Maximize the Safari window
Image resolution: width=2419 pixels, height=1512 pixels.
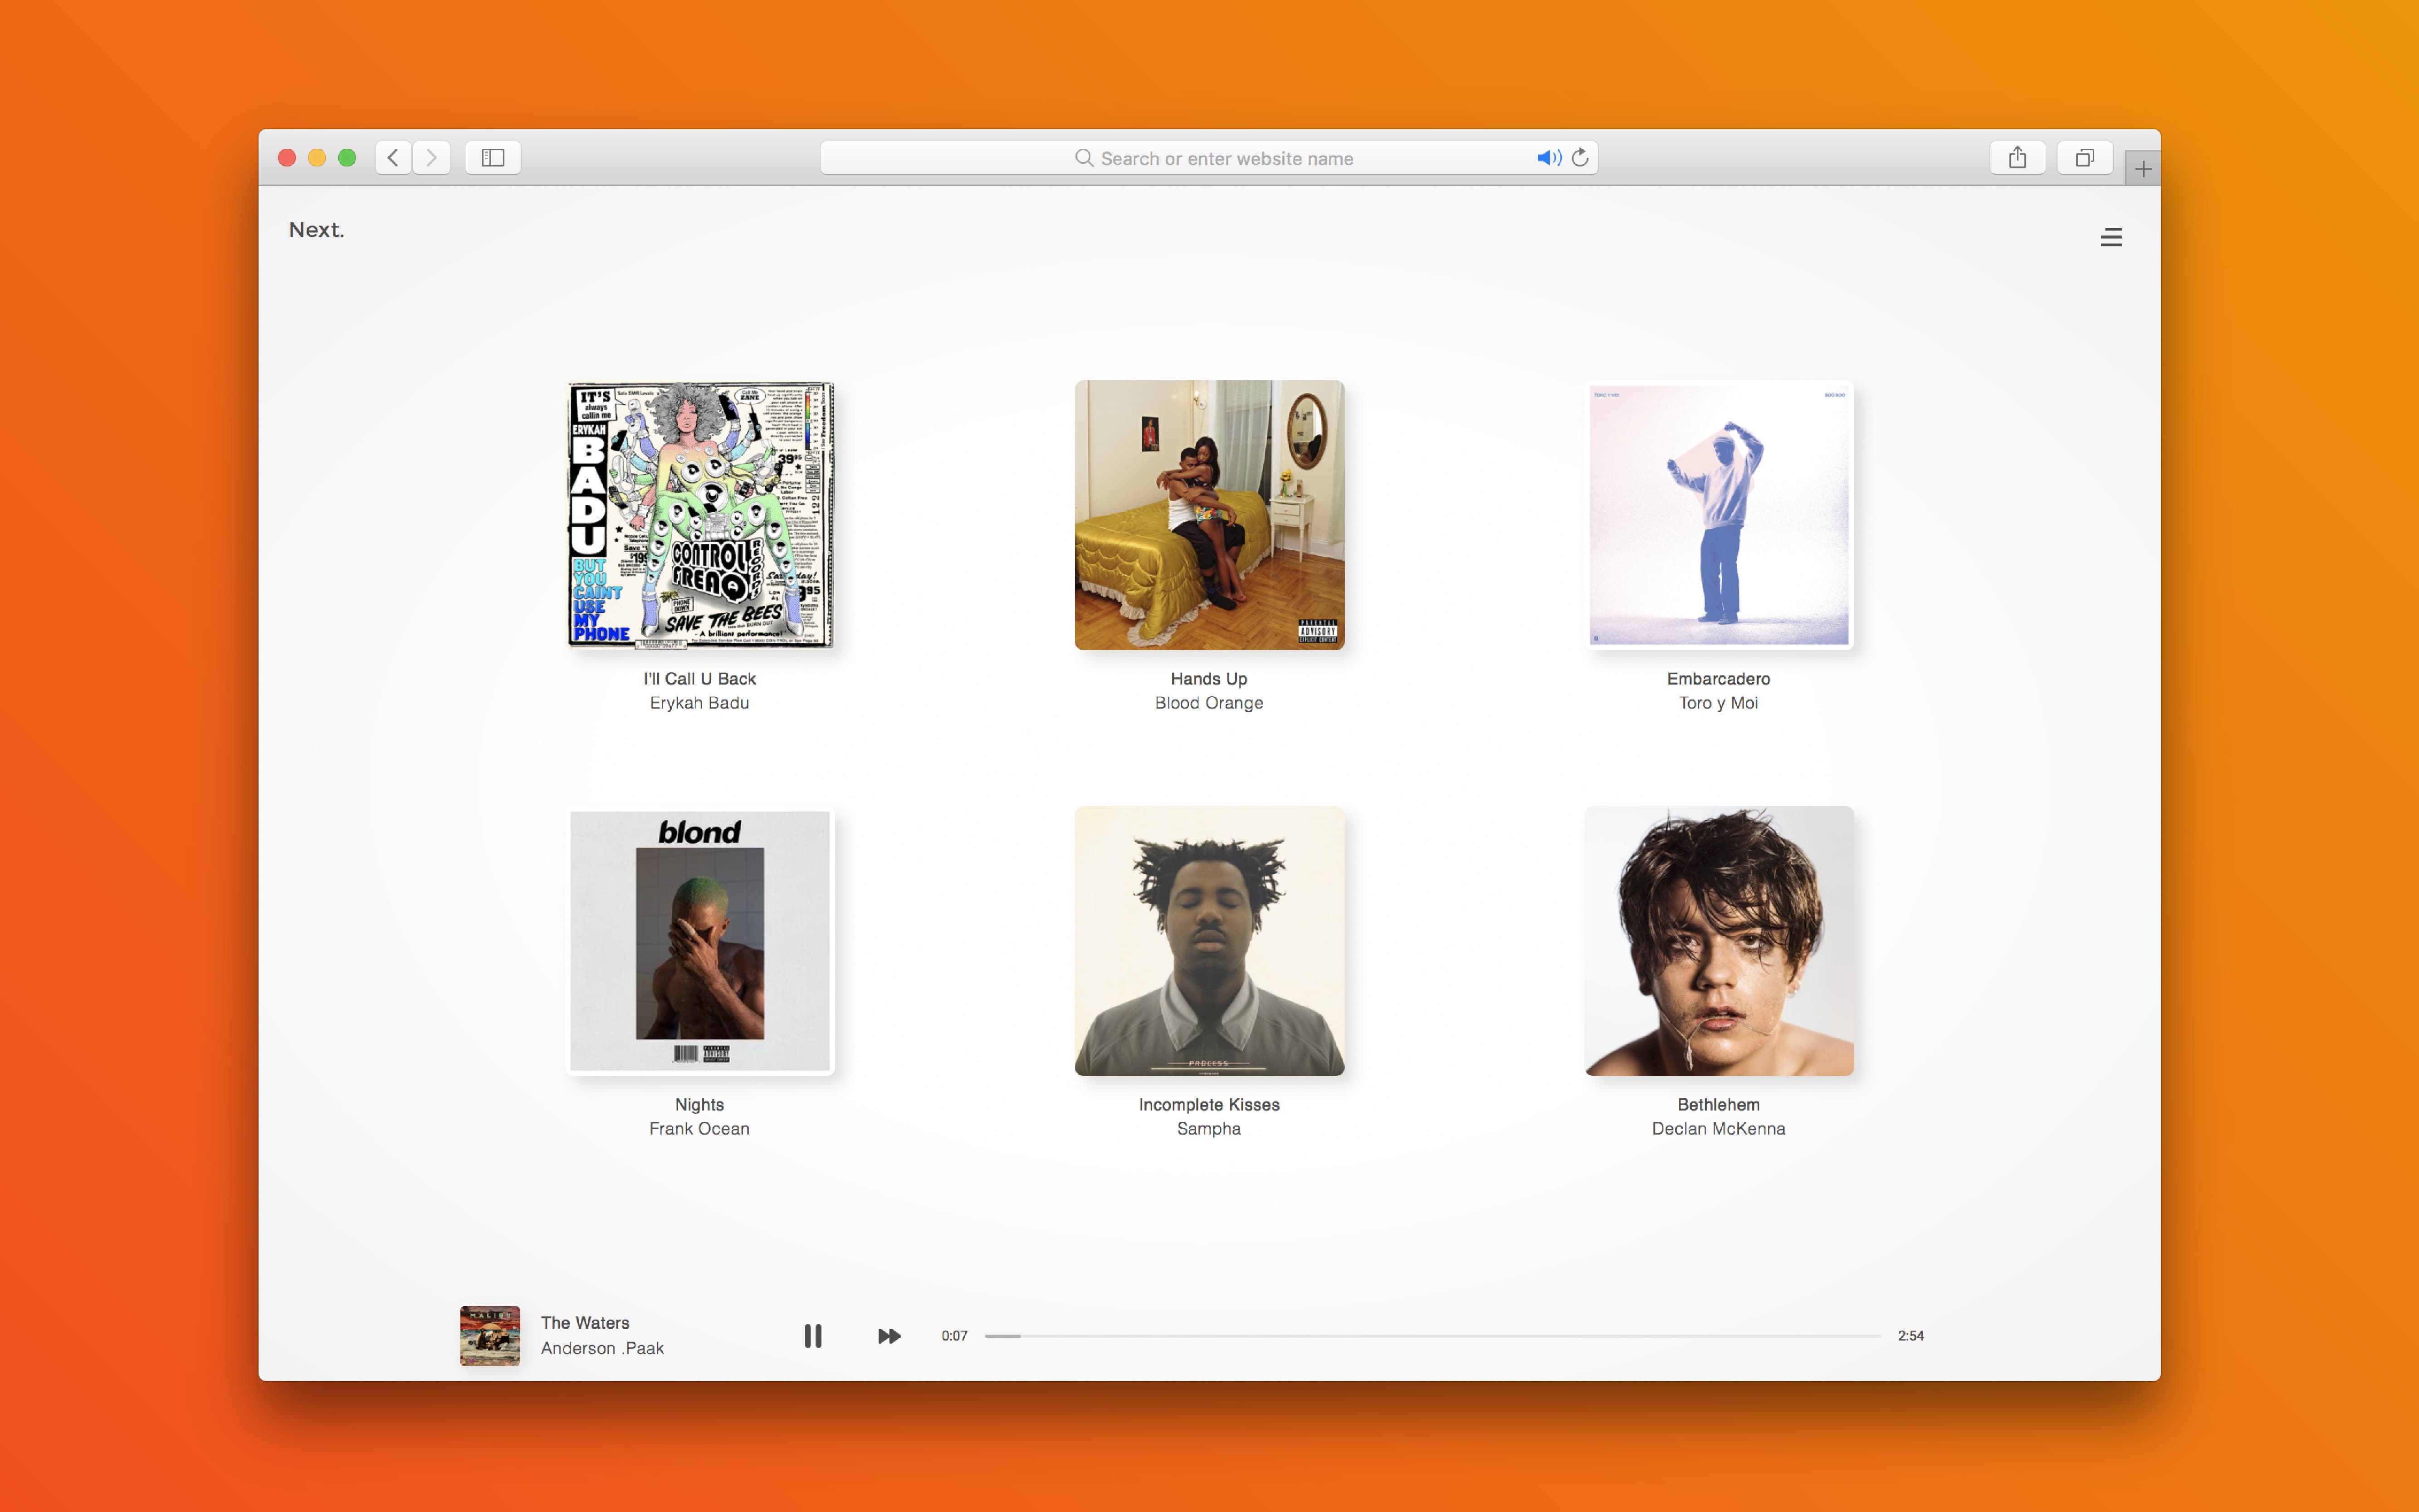point(347,158)
